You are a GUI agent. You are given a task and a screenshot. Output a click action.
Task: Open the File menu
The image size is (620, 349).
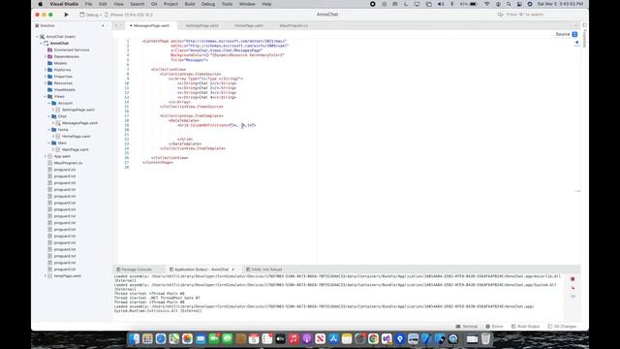pyautogui.click(x=88, y=4)
